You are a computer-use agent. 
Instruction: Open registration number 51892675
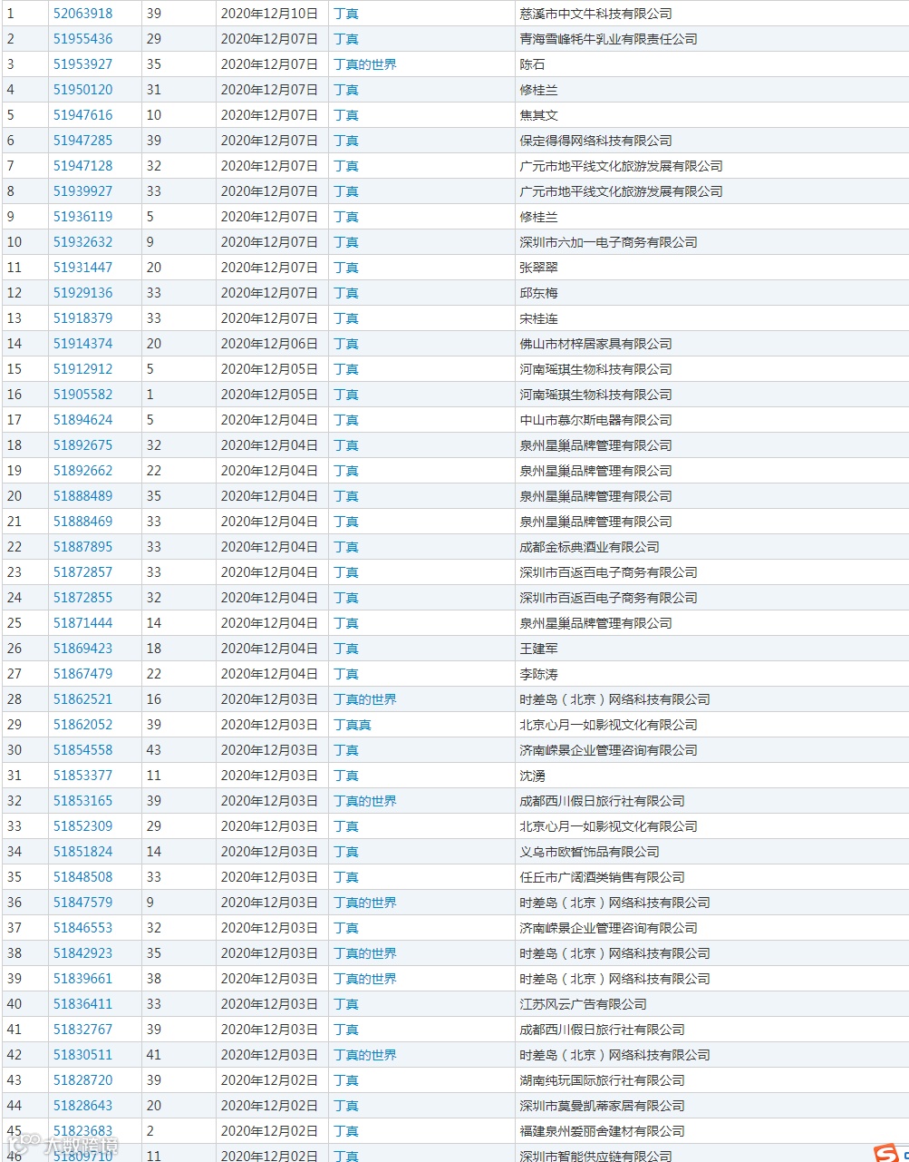(83, 445)
